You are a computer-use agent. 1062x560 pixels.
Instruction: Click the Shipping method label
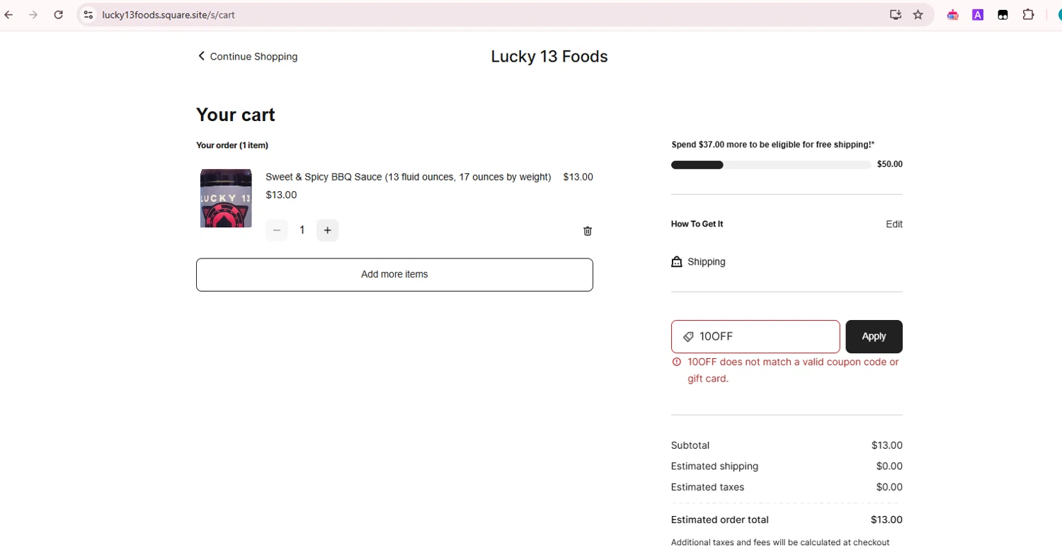(707, 262)
